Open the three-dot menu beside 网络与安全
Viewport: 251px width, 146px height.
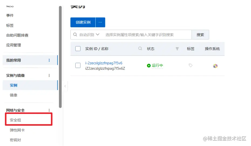tap(49, 110)
